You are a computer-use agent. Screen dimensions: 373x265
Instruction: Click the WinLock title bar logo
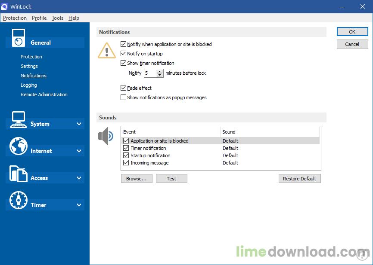pos(4,6)
